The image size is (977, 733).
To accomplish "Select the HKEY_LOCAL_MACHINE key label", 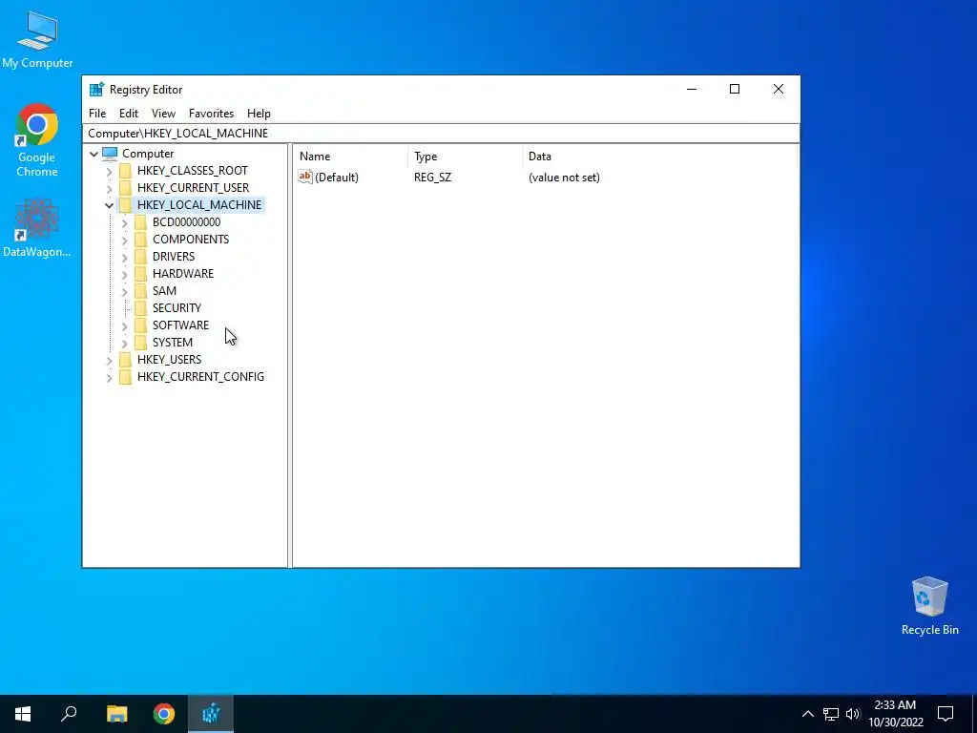I will tap(199, 204).
